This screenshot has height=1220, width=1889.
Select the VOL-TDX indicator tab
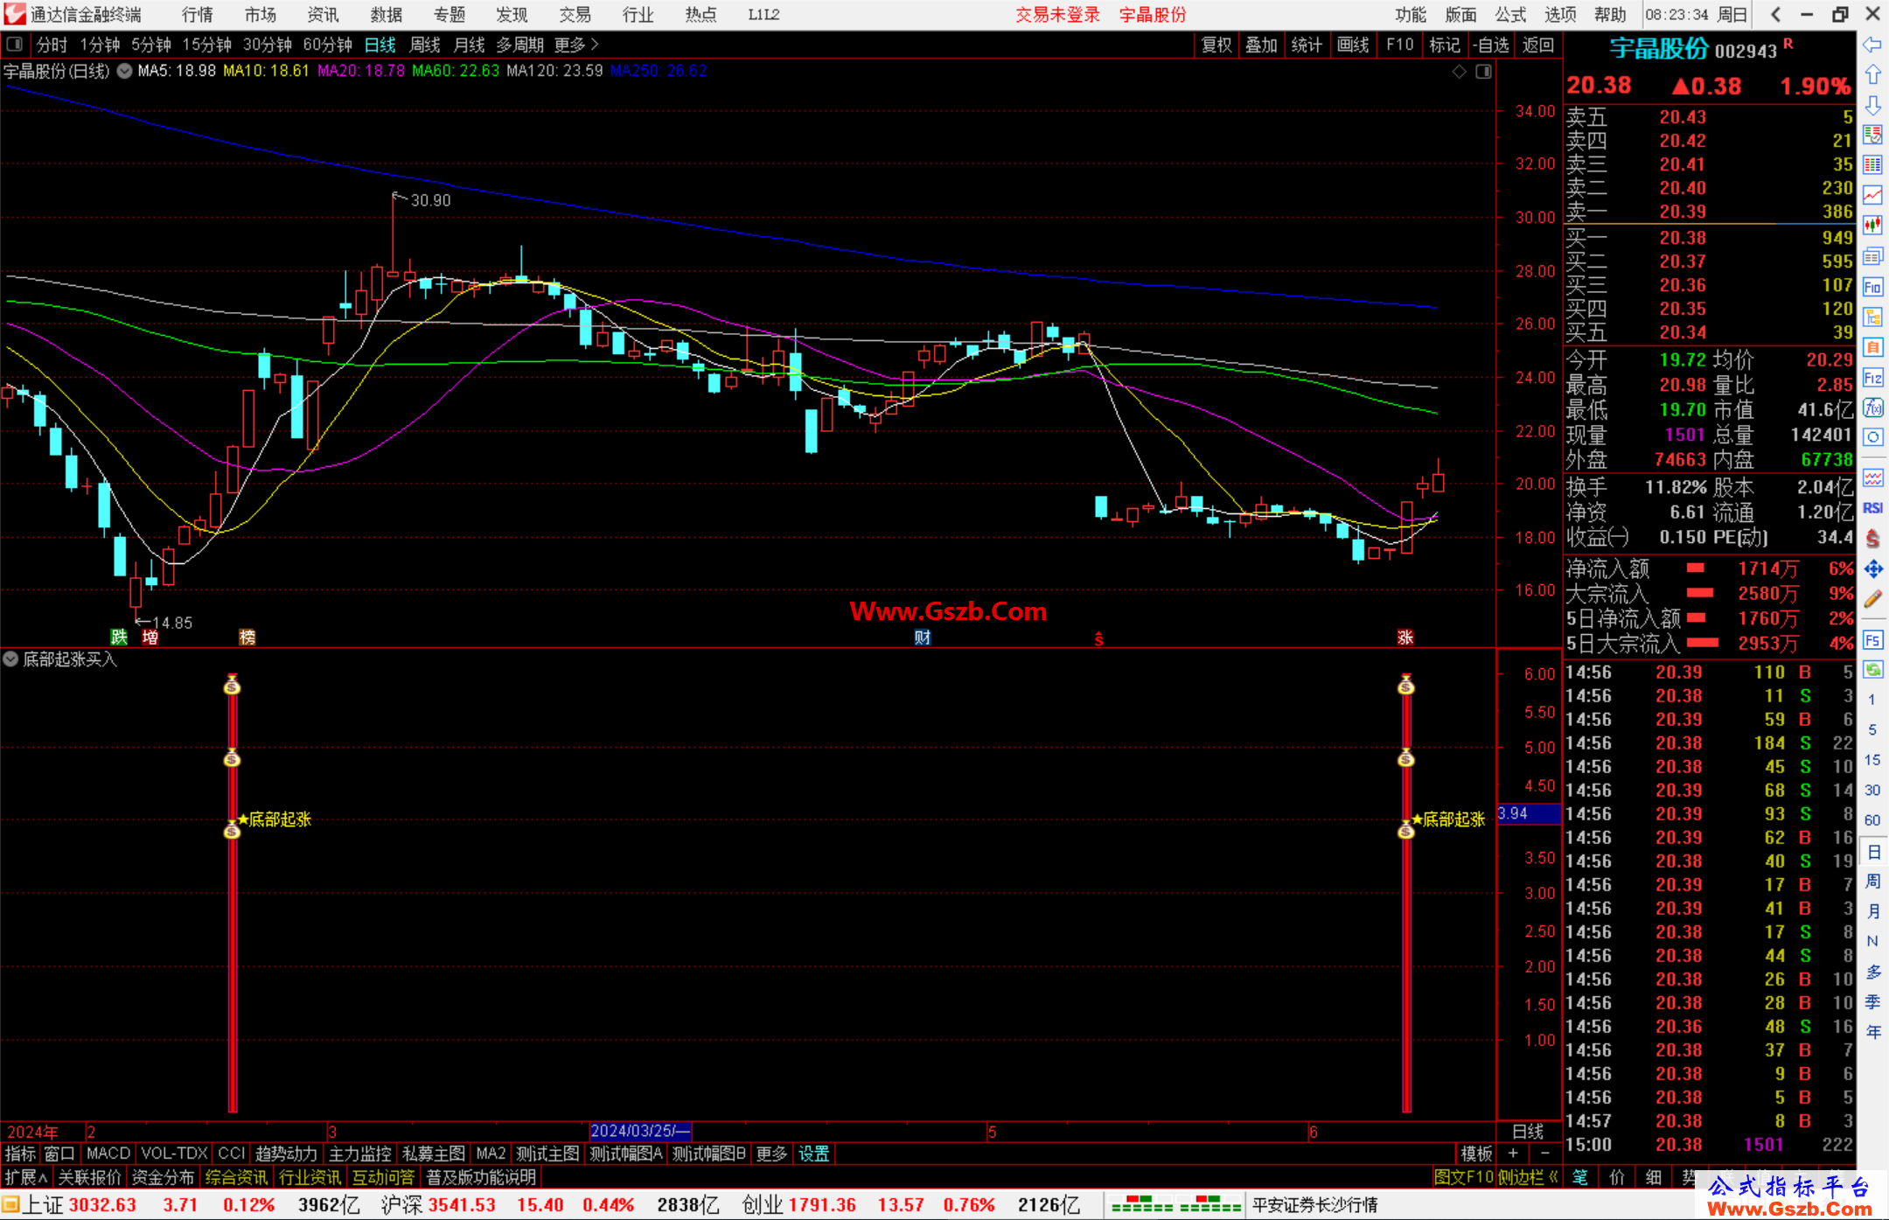click(174, 1154)
